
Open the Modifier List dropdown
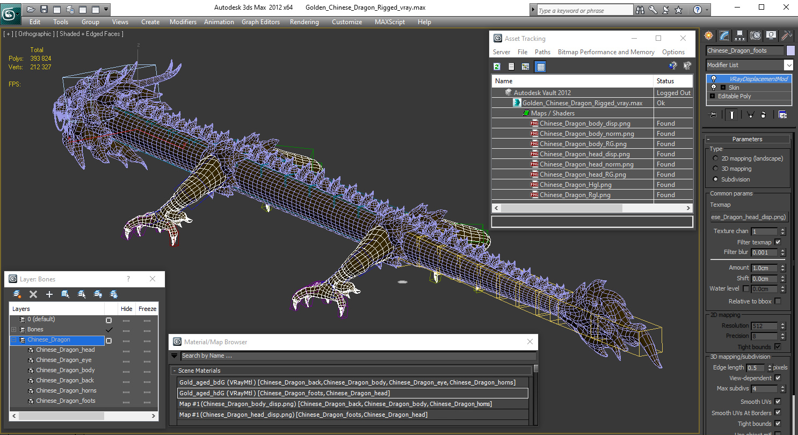pyautogui.click(x=788, y=65)
